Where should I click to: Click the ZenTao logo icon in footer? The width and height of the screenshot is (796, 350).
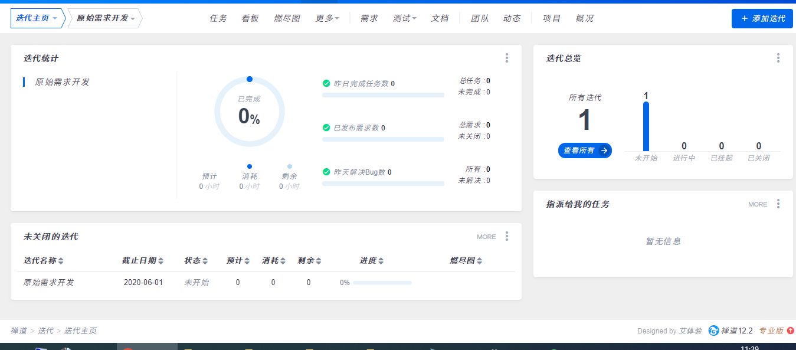pyautogui.click(x=713, y=331)
